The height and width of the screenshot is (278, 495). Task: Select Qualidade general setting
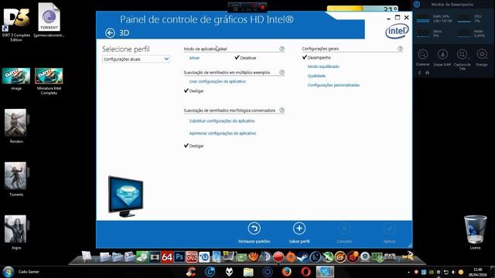(316, 76)
